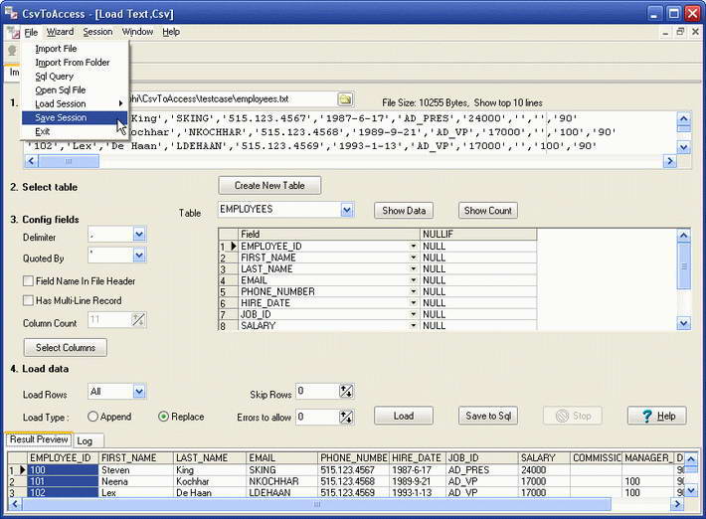The image size is (706, 519).
Task: Click the Errors to allow stepper icon
Action: coord(346,418)
